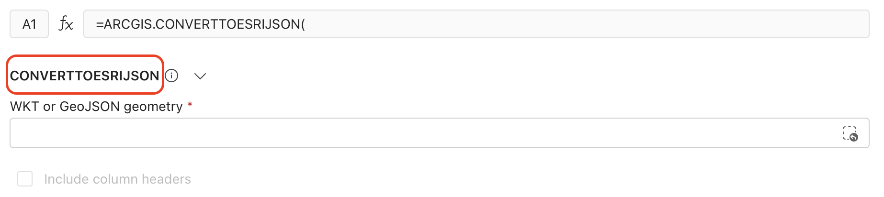Image resolution: width=884 pixels, height=197 pixels.
Task: Expand the chevron next to CONVERTTOESRIJSON
Action: (x=200, y=76)
